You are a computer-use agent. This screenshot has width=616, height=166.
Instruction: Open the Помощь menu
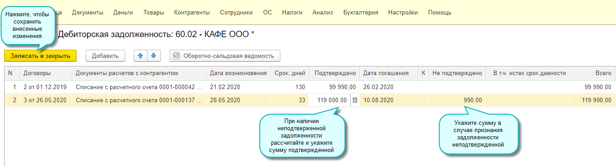440,13
